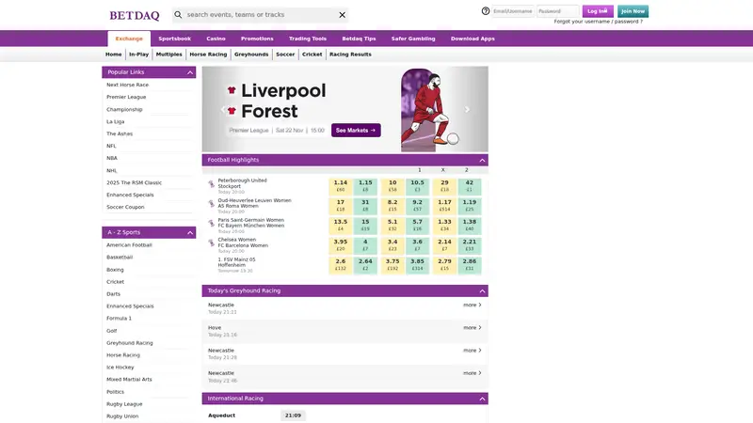Select lay odds 42 in Peterborough row

click(x=469, y=186)
